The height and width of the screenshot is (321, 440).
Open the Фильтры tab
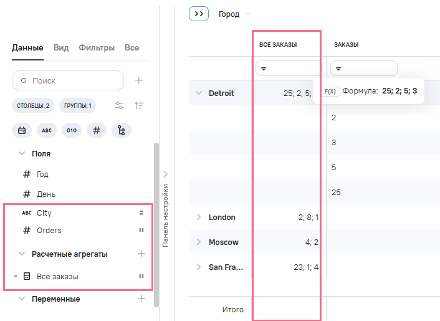[96, 47]
